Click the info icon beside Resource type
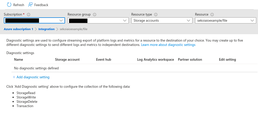The width and height of the screenshot is (258, 114). click(x=156, y=15)
